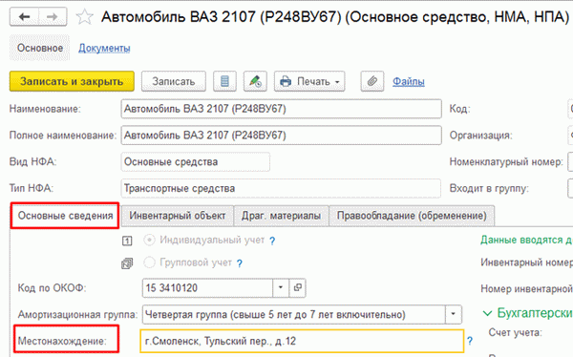
Task: Collapse the Бухгалтерский section chevron
Action: coord(487,313)
